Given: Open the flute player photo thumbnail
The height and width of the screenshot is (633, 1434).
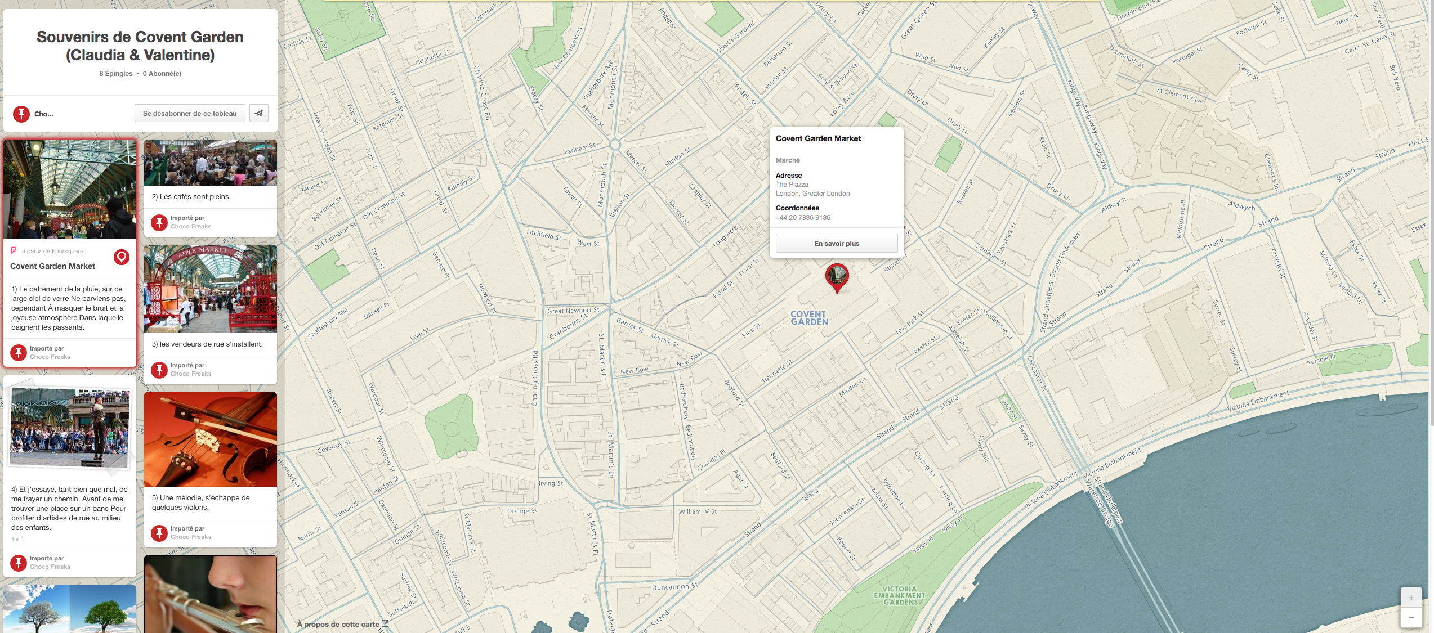Looking at the screenshot, I should click(211, 594).
